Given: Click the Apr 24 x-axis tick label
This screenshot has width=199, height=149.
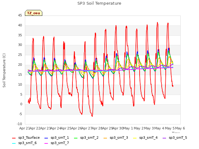Looking at the screenshot, I should coord(56,128).
